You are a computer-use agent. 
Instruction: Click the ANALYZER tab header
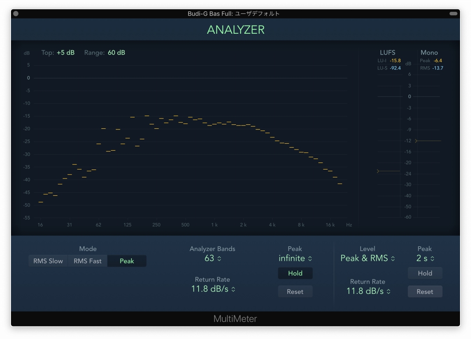pos(235,30)
